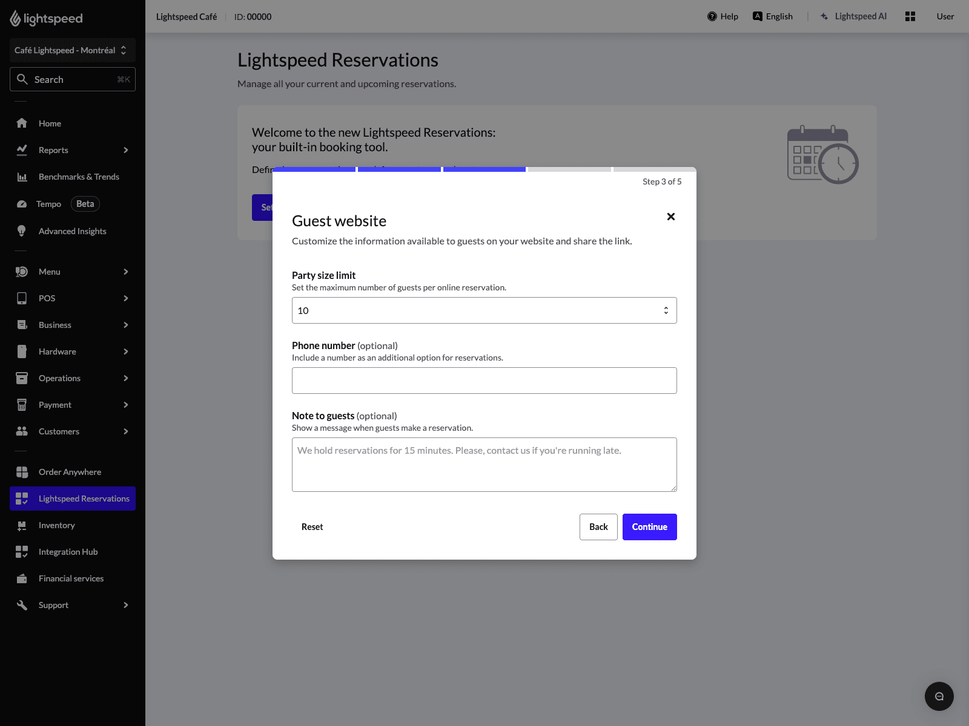This screenshot has height=726, width=969.
Task: Expand the Customers menu chevron
Action: (125, 431)
